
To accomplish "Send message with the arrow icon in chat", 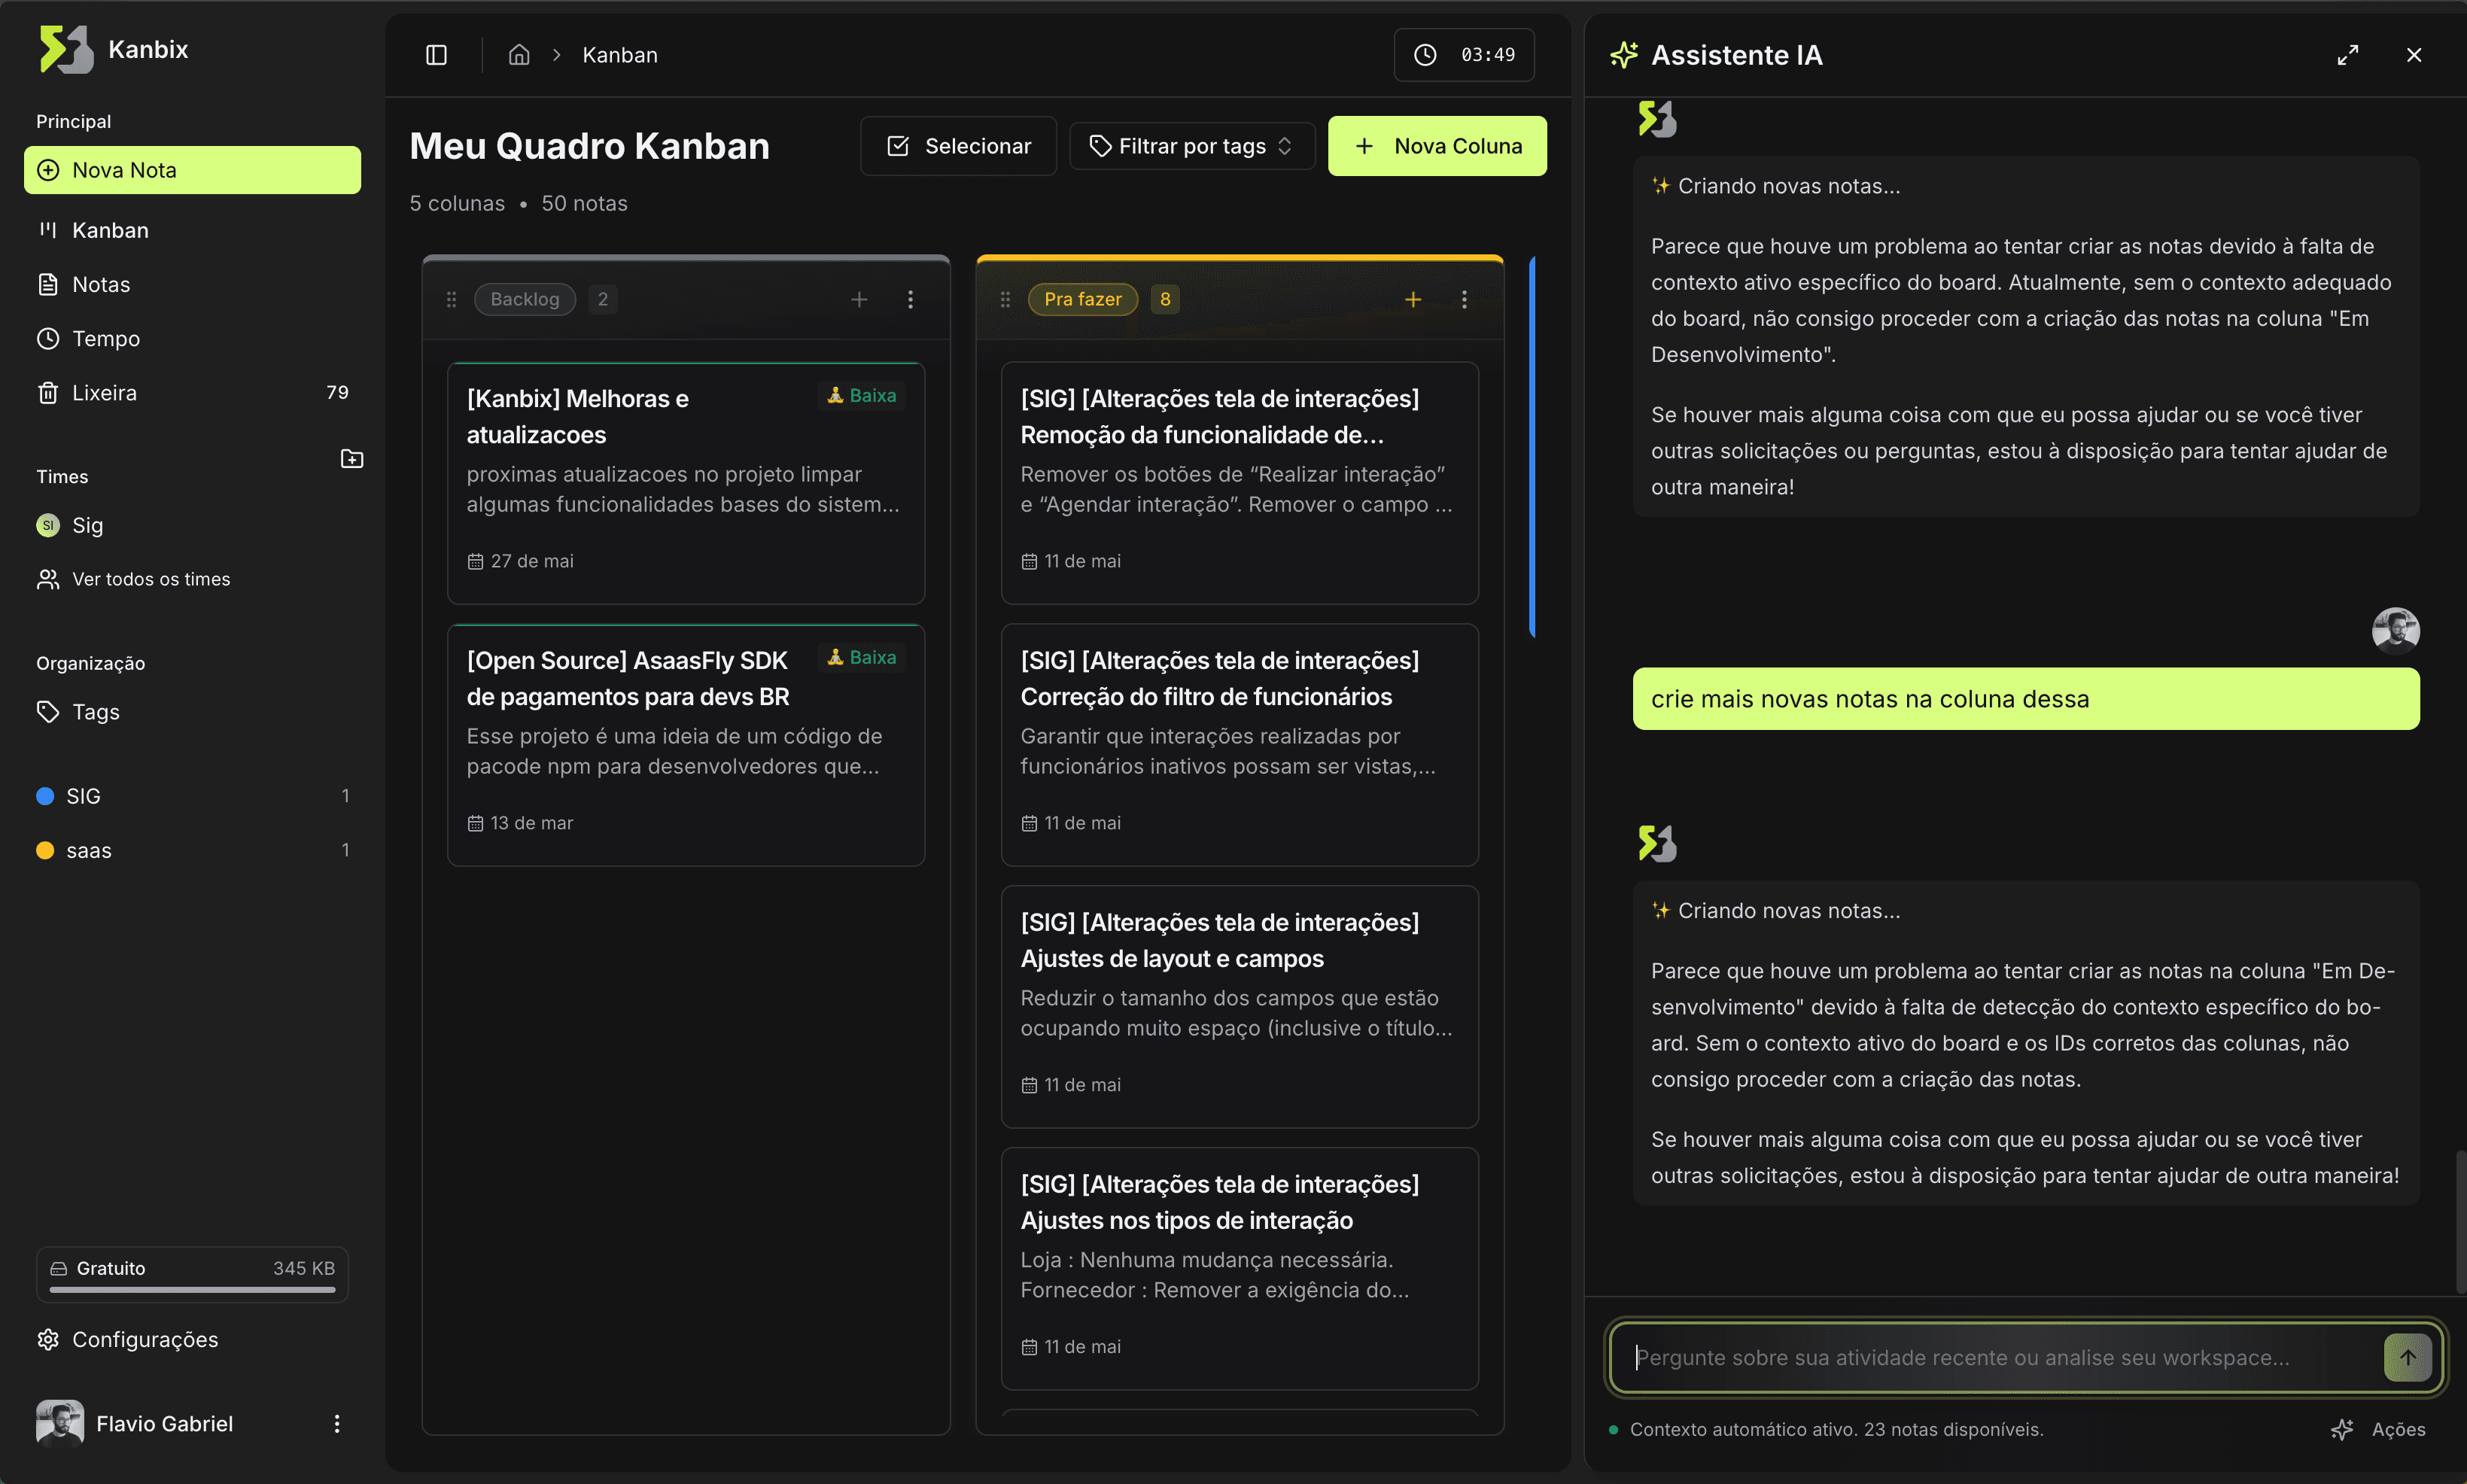I will pyautogui.click(x=2408, y=1357).
